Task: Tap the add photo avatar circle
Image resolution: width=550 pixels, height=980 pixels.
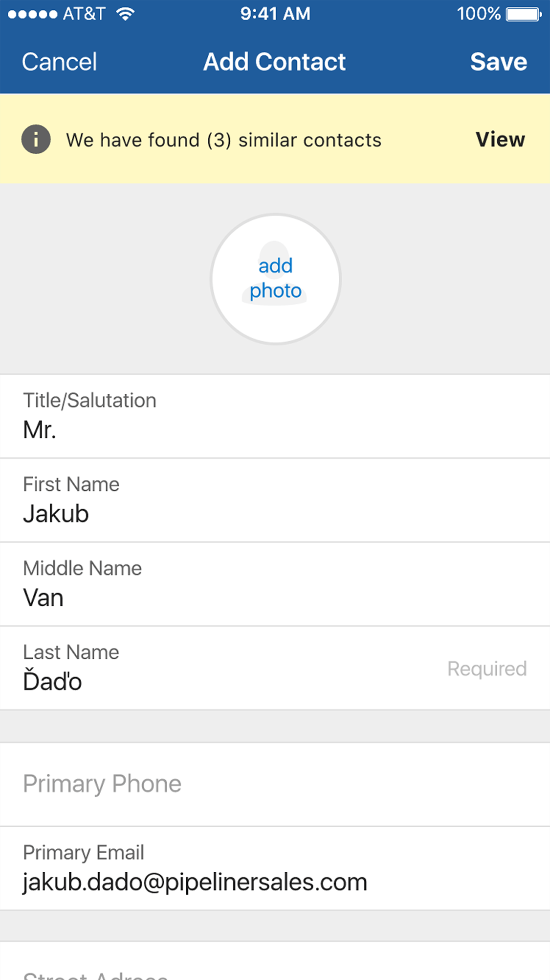Action: 275,279
